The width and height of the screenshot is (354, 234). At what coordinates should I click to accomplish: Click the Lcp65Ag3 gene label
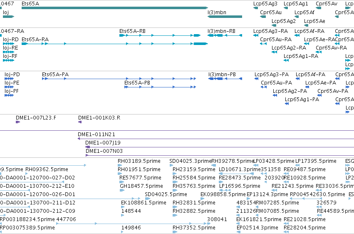[265, 4]
